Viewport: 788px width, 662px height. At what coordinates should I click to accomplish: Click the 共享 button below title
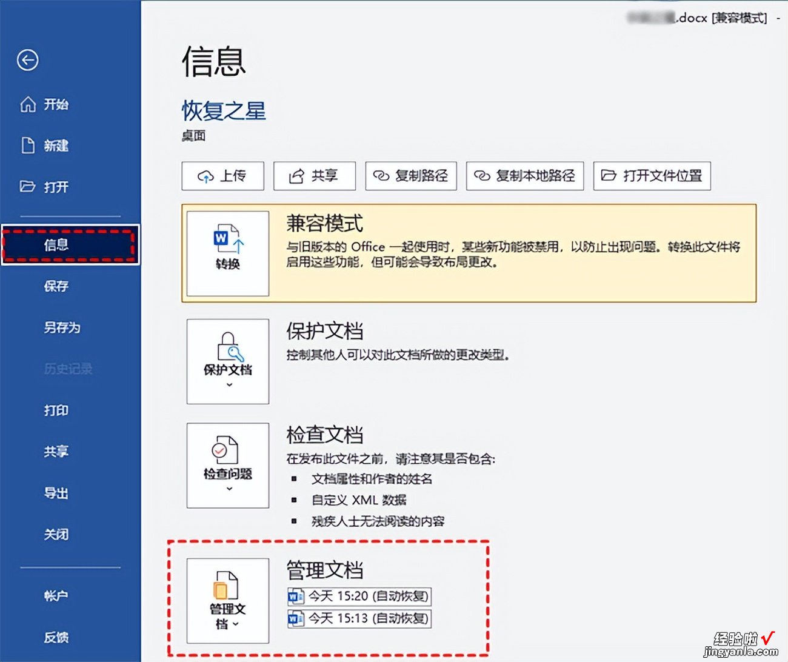[315, 176]
